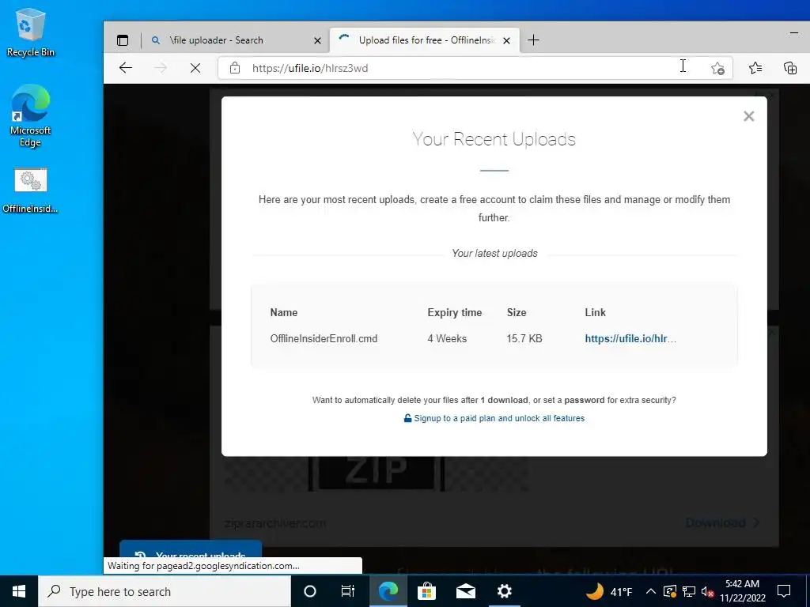Switch to the file uploader Search tab
This screenshot has width=810, height=607.
(x=237, y=40)
